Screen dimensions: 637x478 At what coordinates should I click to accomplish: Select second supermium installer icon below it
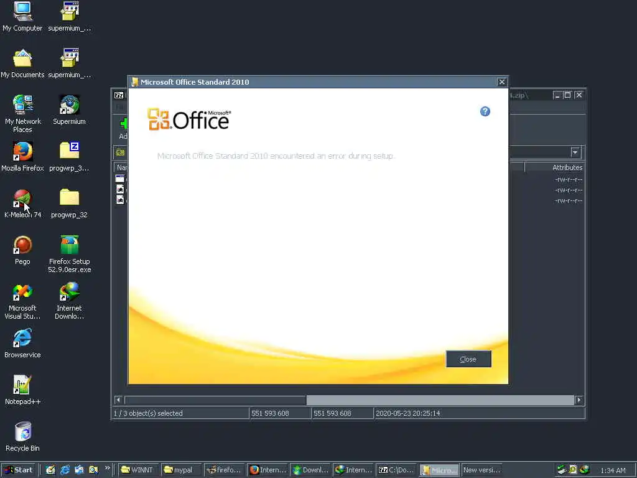[x=70, y=63]
